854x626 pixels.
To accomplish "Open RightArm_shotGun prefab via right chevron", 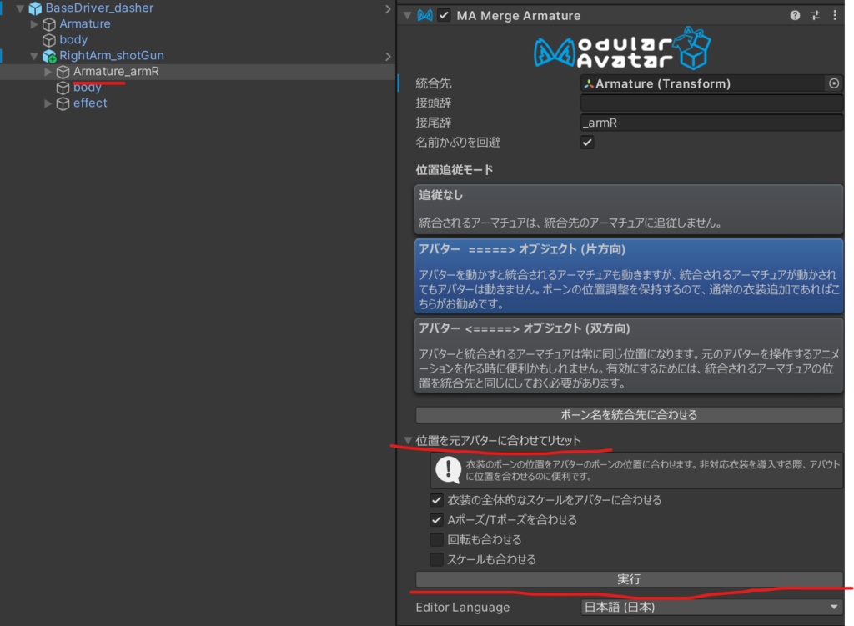I will (x=388, y=56).
